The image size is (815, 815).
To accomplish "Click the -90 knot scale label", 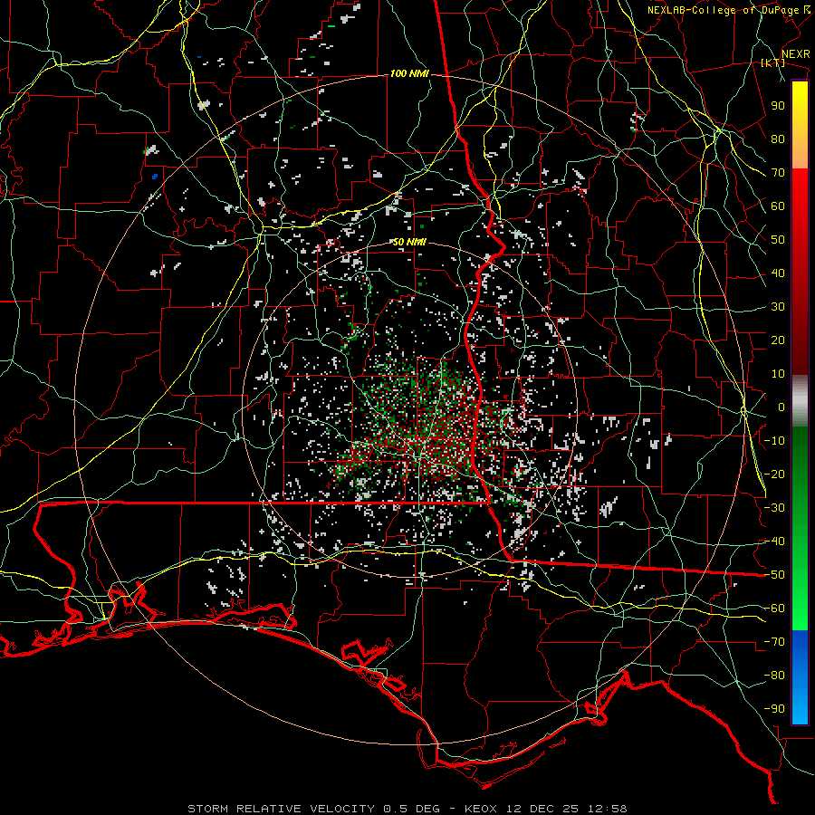I will 774,709.
